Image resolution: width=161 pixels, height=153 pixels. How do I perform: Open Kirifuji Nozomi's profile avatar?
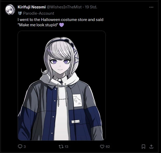tap(10, 10)
